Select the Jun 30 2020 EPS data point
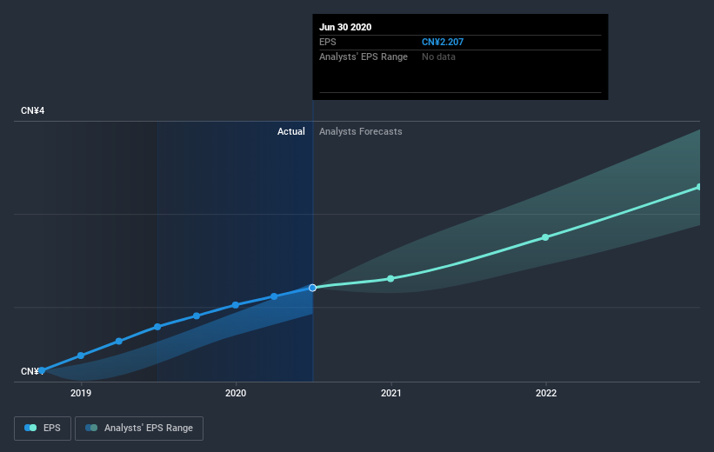 (312, 288)
